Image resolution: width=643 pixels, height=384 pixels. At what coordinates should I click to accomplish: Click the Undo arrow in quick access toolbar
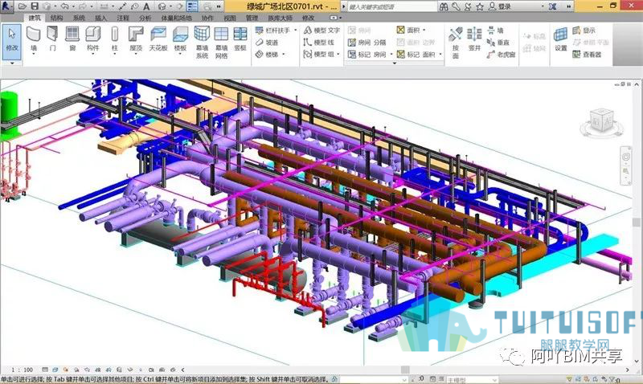point(65,6)
